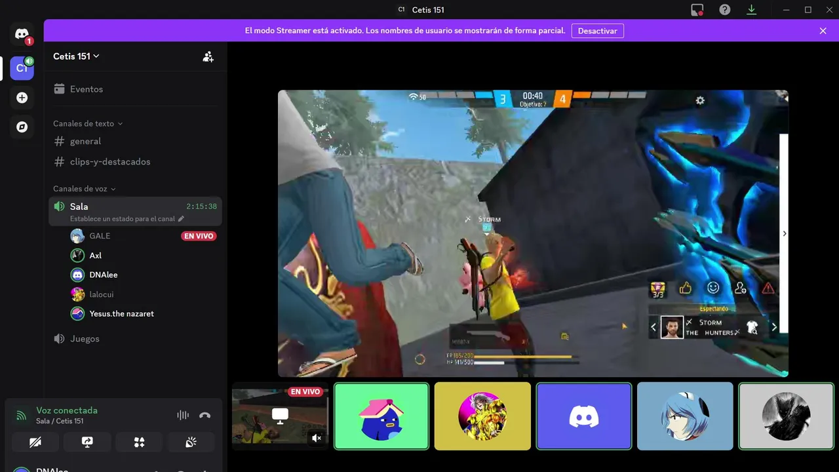This screenshot has width=839, height=472.
Task: Select the blue-haired anime avatar tile
Action: point(685,416)
